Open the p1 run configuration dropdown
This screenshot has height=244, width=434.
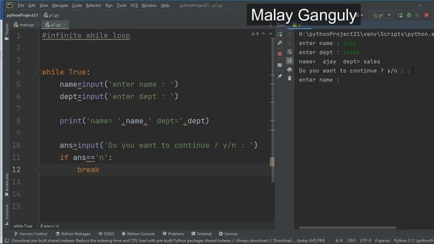(x=382, y=15)
